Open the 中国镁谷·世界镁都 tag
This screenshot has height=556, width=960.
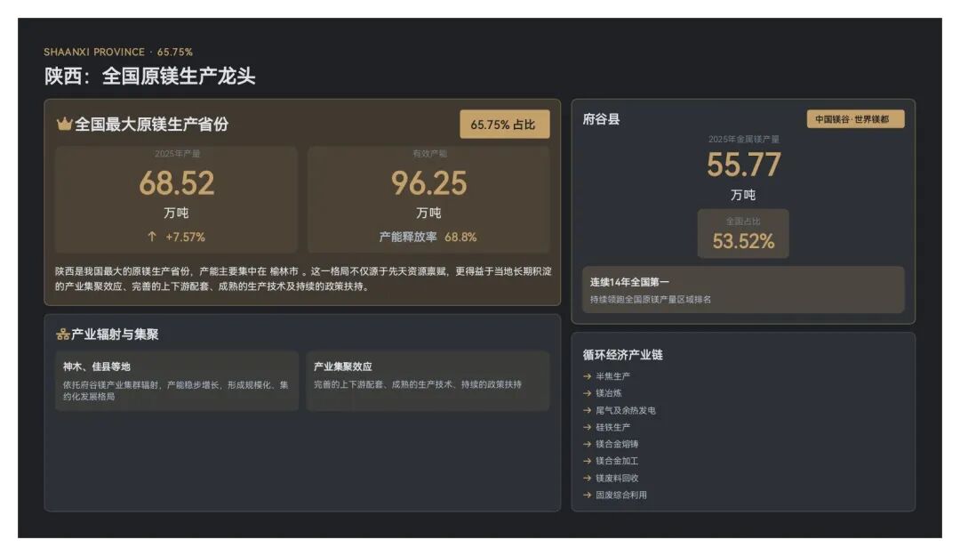click(856, 117)
